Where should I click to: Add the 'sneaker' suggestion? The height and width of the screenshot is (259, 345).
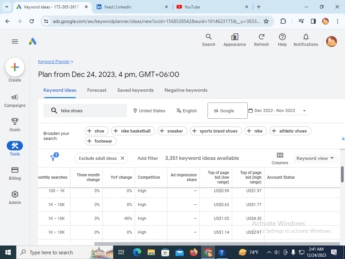pyautogui.click(x=172, y=131)
